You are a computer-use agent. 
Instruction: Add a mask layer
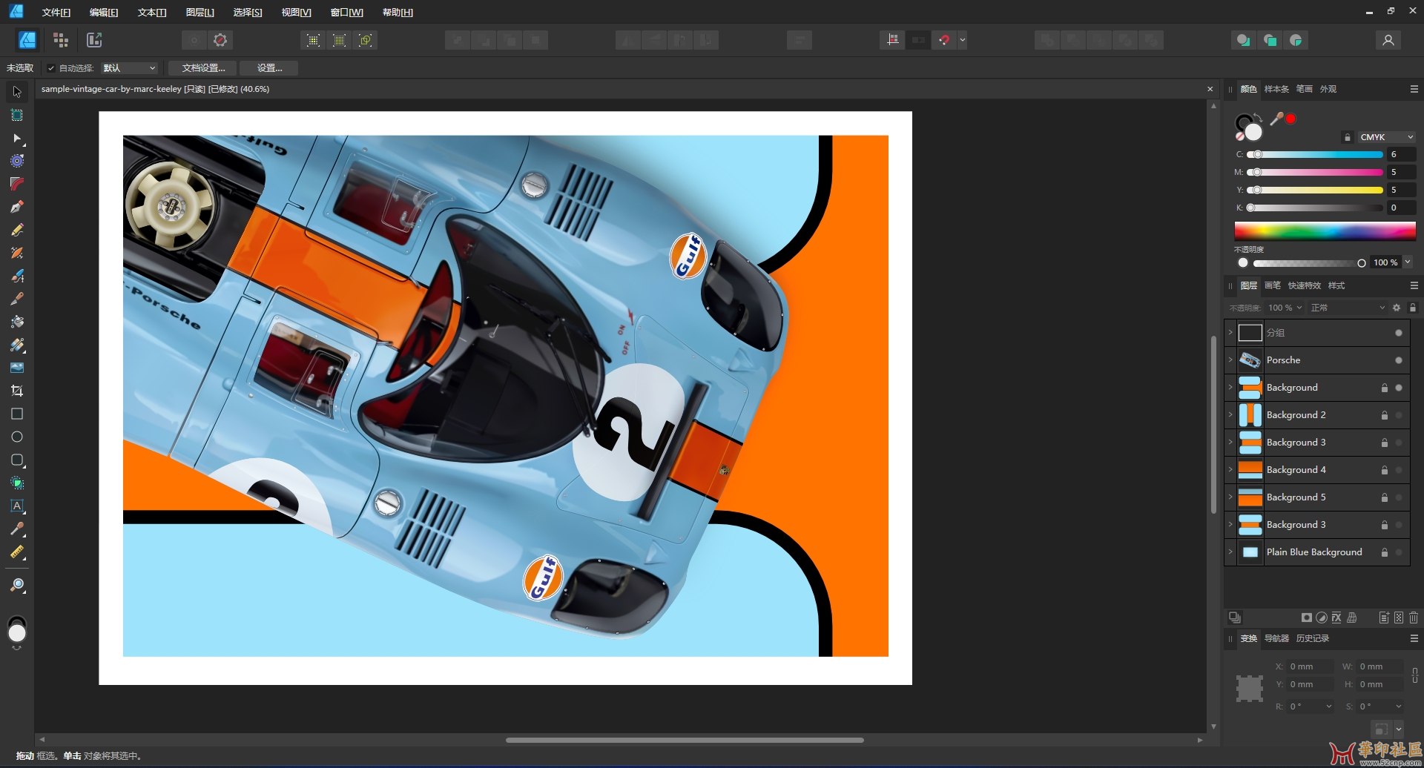1307,618
